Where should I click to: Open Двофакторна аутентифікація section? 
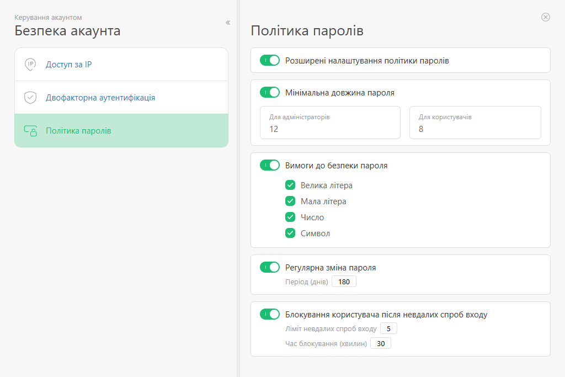(x=100, y=98)
